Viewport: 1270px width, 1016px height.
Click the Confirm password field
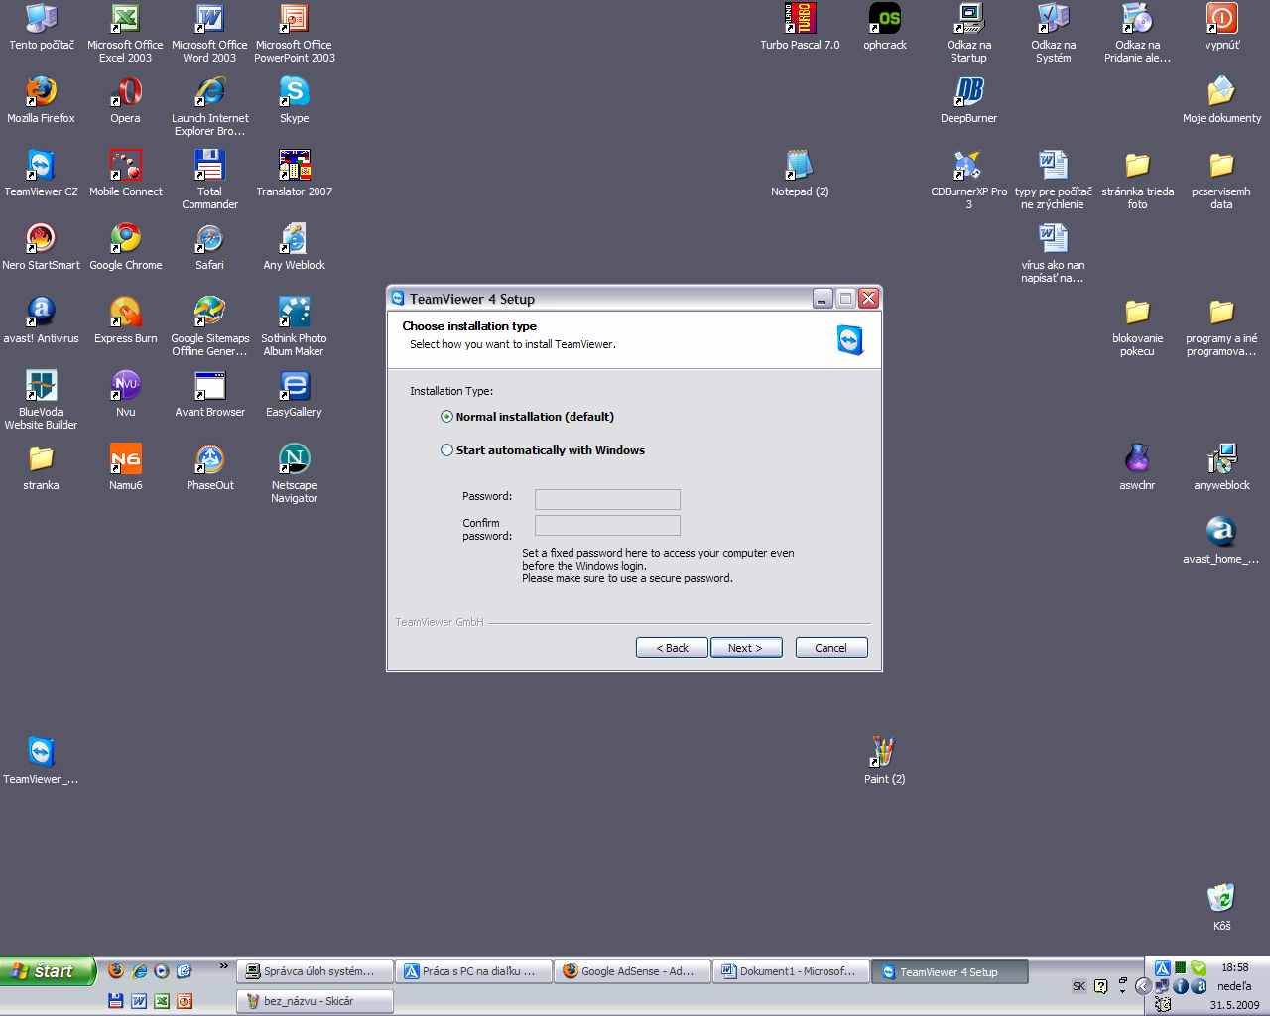pyautogui.click(x=607, y=526)
